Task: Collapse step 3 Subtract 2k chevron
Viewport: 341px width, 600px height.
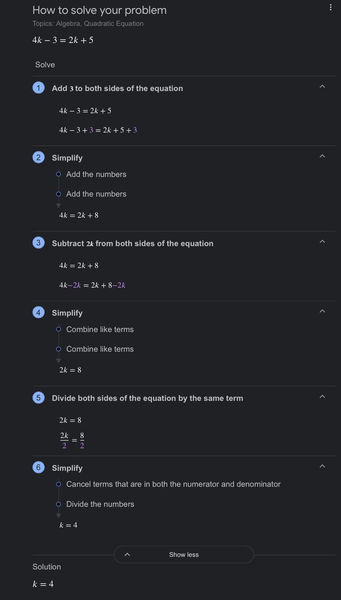Action: 322,242
